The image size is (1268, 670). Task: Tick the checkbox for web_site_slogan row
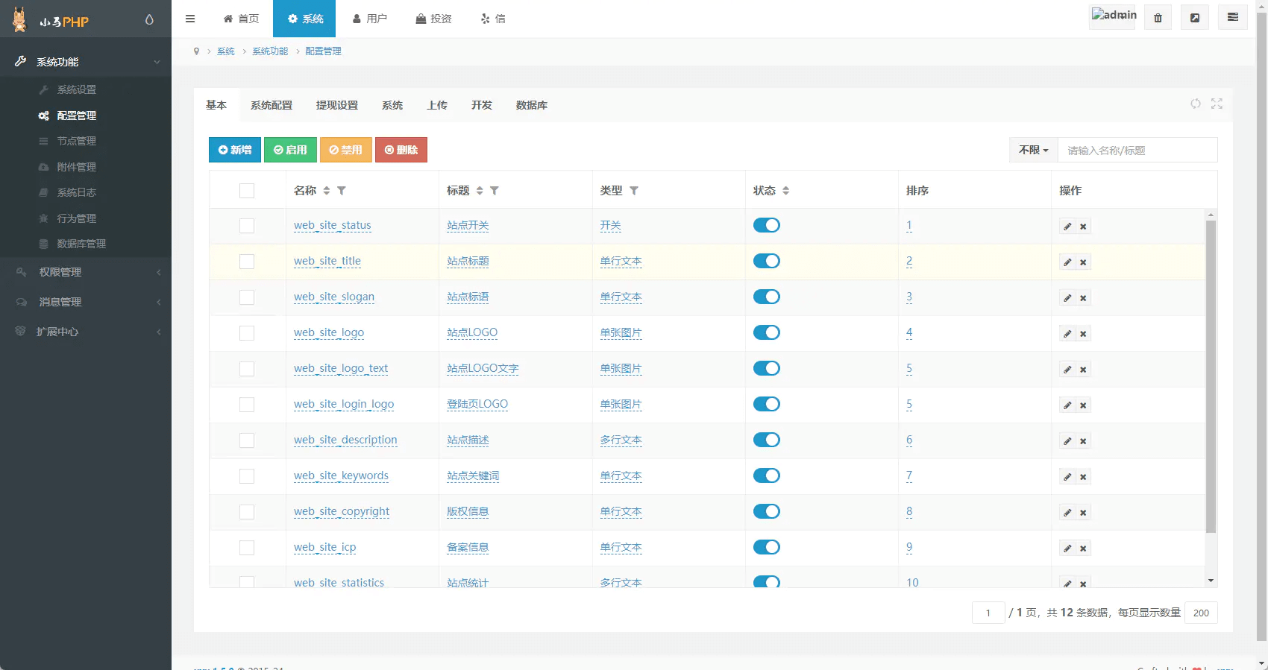(247, 297)
